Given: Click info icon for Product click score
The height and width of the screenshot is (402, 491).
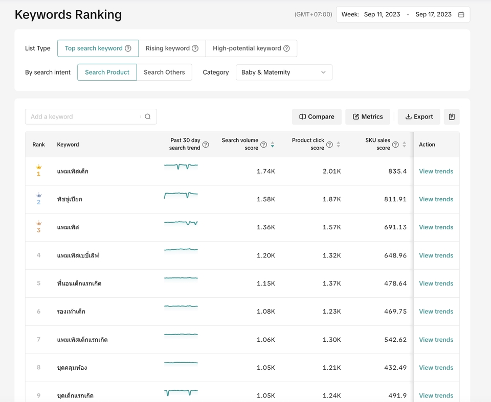Looking at the screenshot, I should tap(329, 145).
